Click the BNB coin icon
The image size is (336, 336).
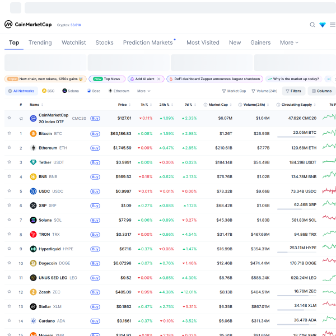point(33,177)
